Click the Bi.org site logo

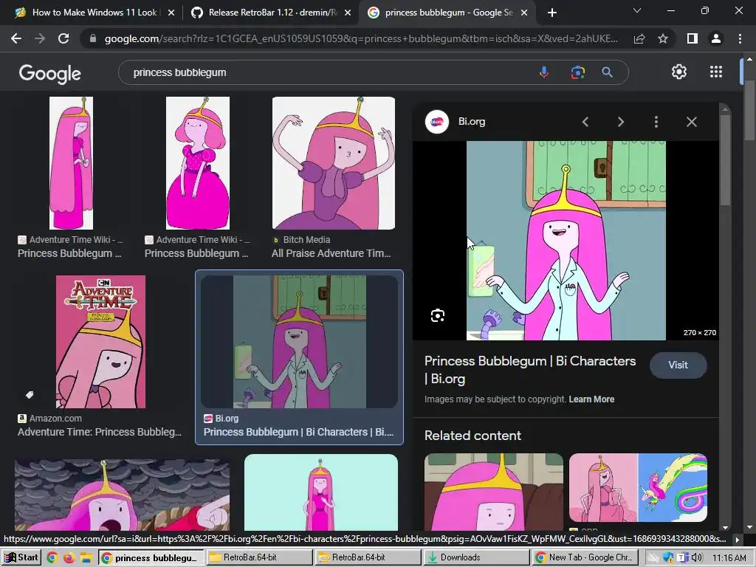(x=437, y=122)
